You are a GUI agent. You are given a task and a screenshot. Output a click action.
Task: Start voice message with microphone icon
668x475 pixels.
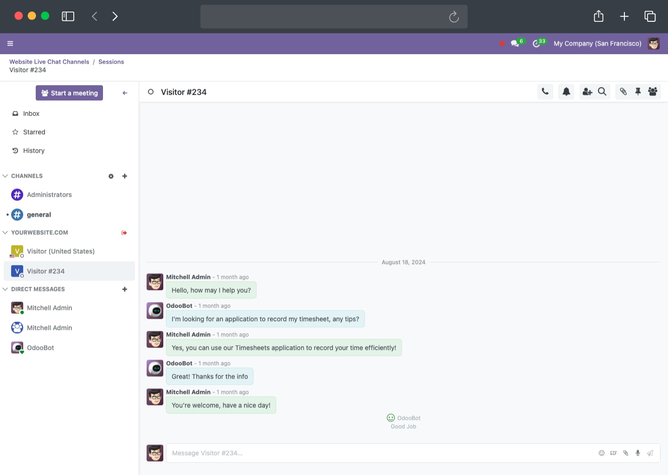tap(638, 453)
